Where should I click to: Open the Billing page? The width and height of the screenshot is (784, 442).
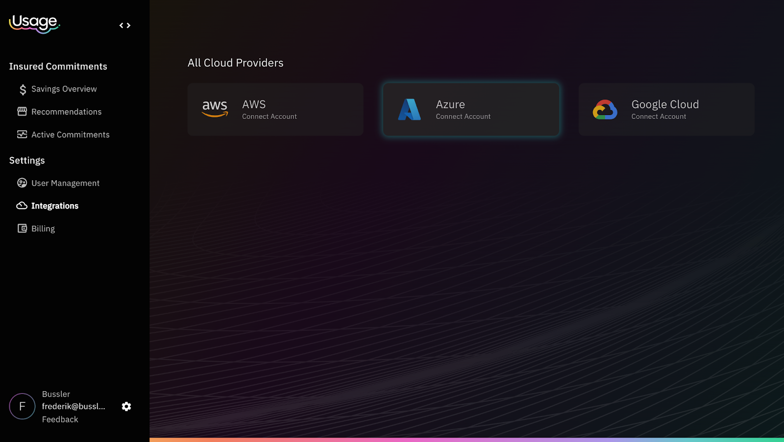(x=43, y=229)
